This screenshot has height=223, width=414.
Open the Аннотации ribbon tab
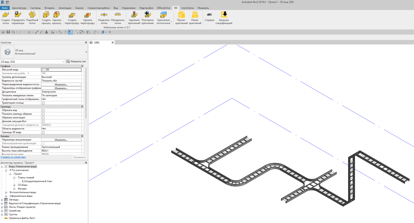(x=65, y=8)
